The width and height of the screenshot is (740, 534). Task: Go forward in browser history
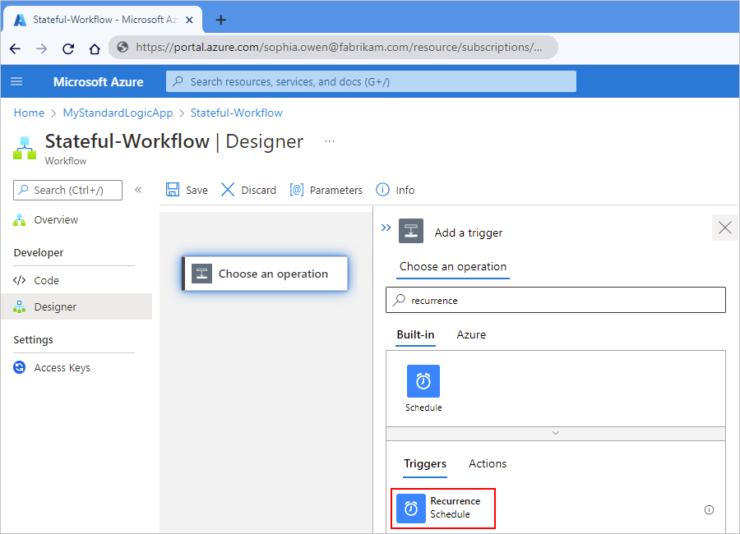[42, 48]
